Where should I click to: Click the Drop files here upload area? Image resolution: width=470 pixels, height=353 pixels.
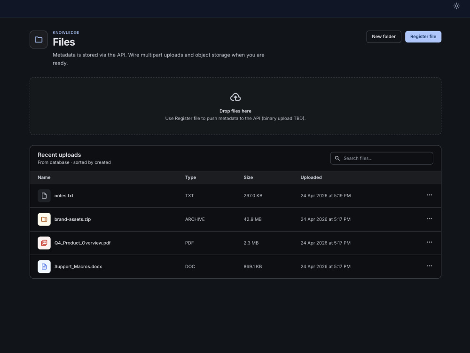tap(235, 106)
